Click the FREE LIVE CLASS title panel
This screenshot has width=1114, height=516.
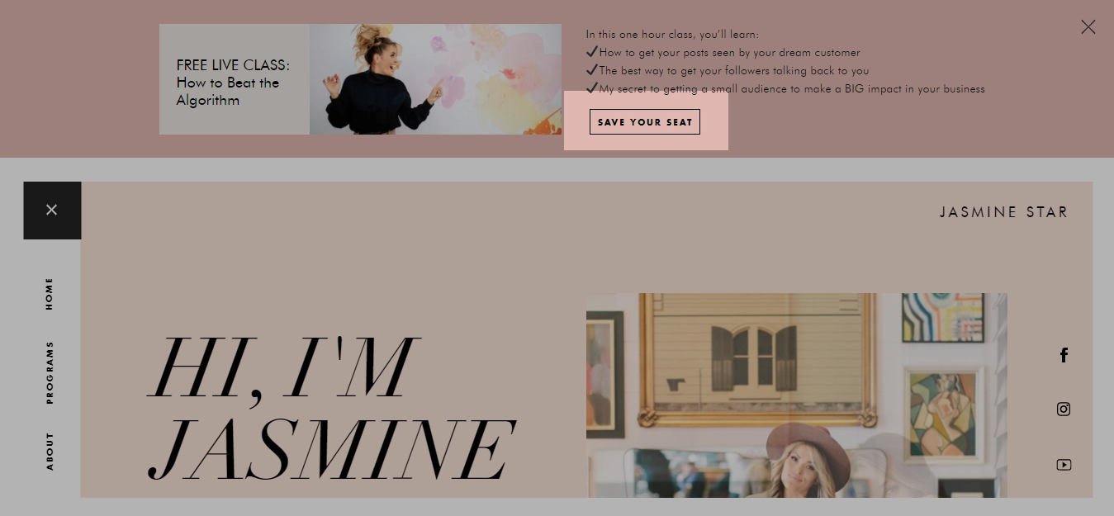pyautogui.click(x=235, y=79)
